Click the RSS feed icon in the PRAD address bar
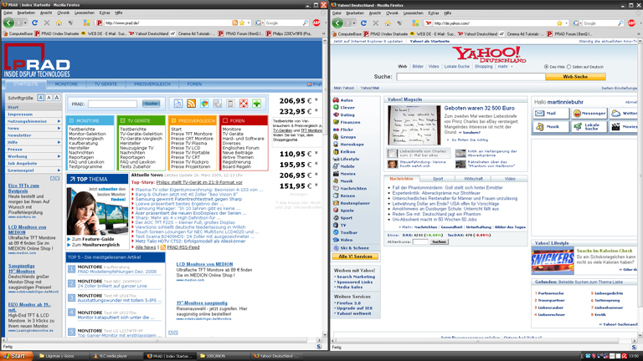Screen dimensions: 643x361 point(235,23)
